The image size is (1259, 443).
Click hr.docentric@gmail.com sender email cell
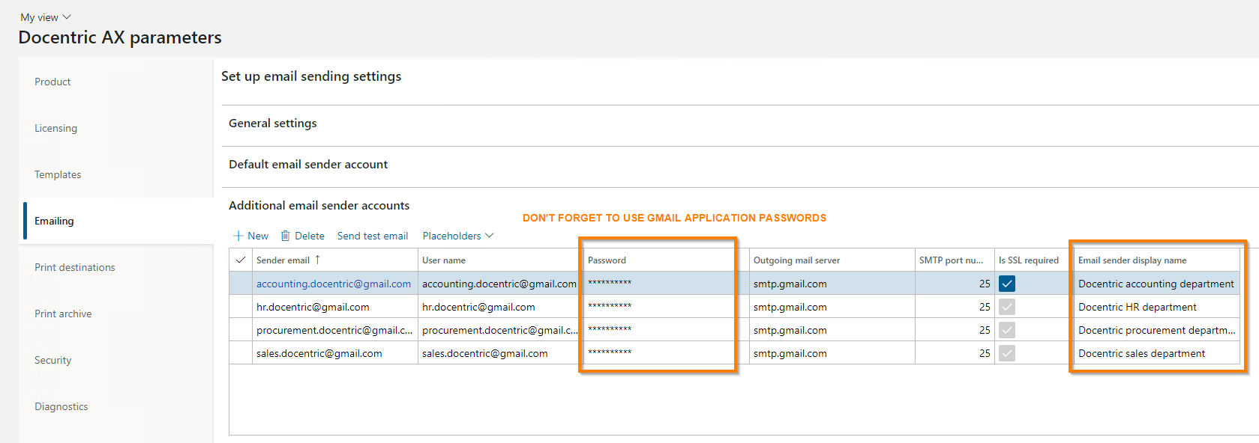pos(335,307)
